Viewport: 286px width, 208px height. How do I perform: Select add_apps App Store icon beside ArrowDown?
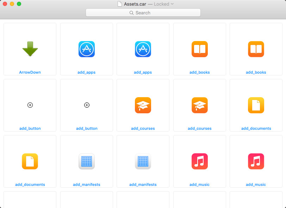[x=86, y=49]
